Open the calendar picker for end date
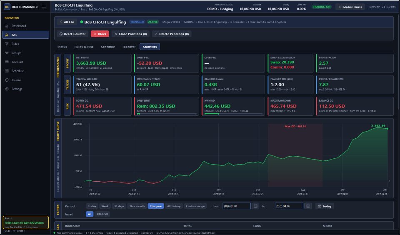Viewport: 400px width, 235px height. tap(308, 206)
